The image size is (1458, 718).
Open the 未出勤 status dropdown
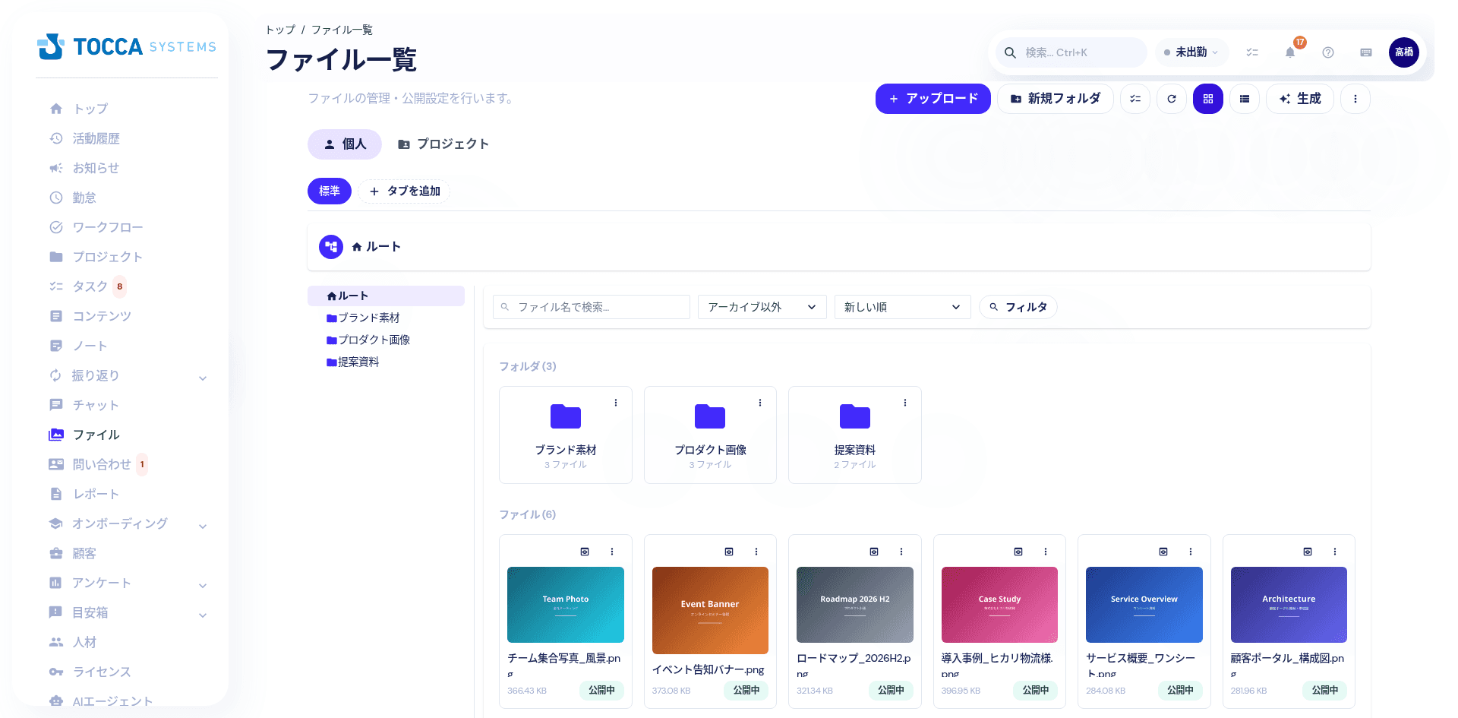click(1191, 52)
